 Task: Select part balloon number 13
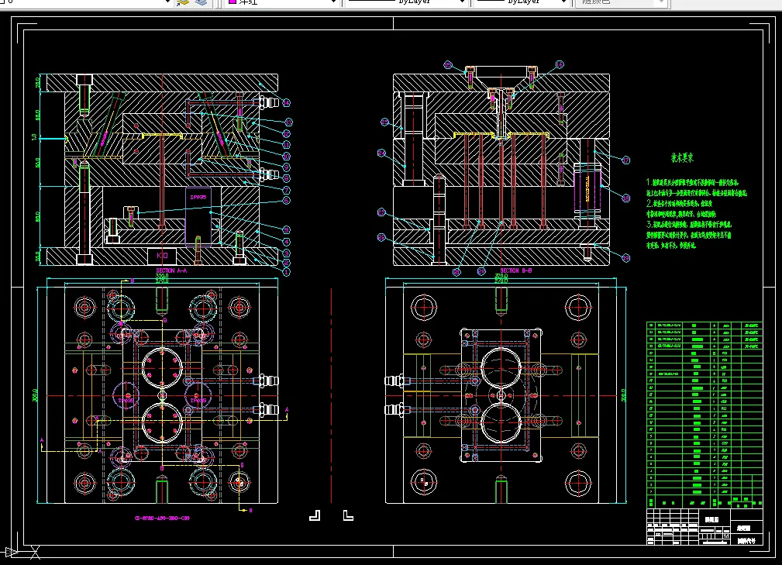[x=288, y=122]
